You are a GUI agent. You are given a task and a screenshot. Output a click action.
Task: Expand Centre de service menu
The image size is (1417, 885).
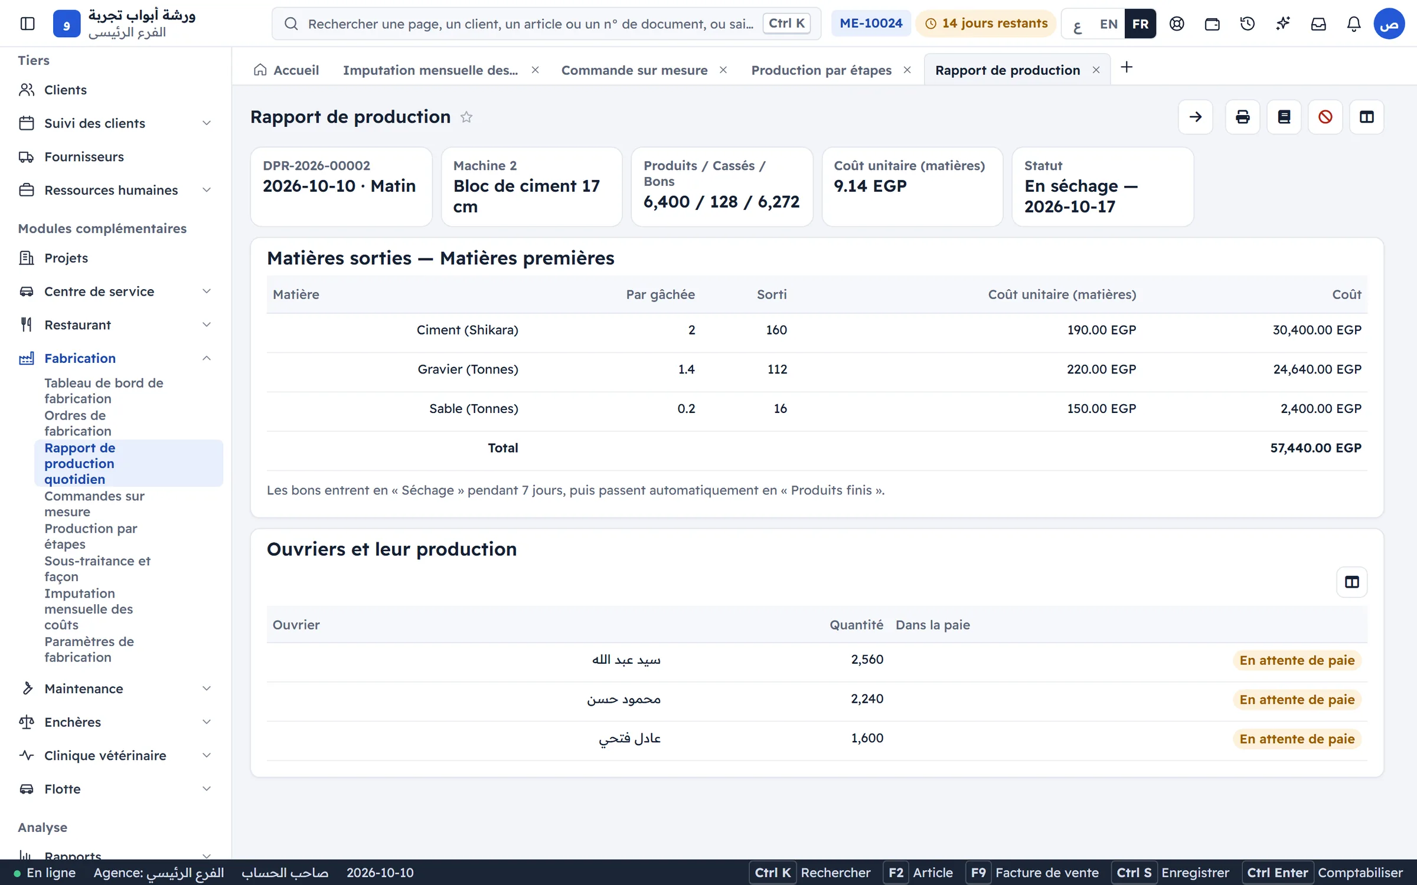(x=116, y=291)
